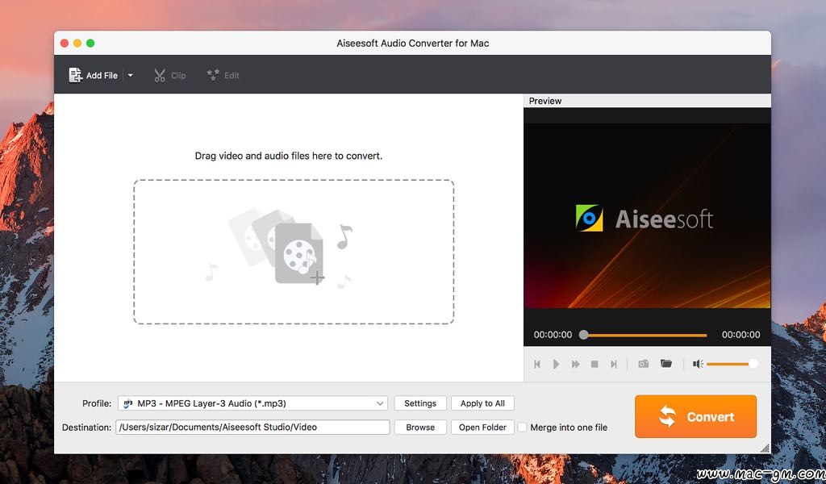Mute audio with speaker icon
826x484 pixels.
698,364
